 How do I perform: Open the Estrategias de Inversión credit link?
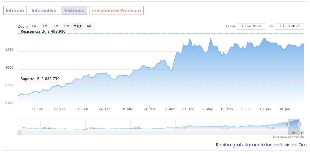tap(288, 137)
